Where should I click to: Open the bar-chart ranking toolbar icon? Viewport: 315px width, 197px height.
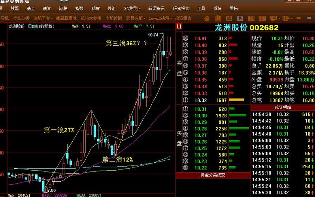point(218,19)
